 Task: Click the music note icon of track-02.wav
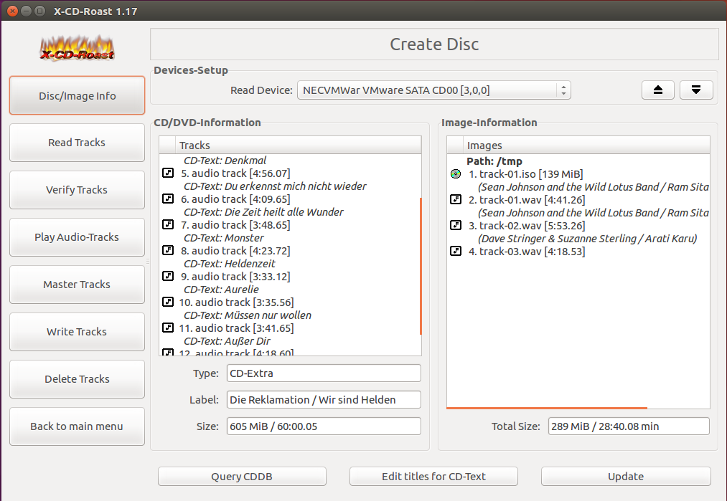456,226
